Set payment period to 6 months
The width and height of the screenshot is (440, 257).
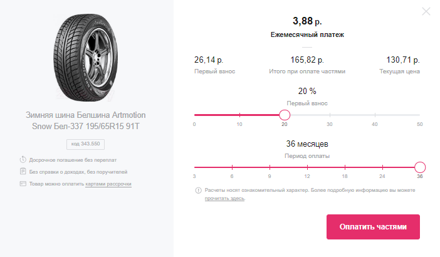232,167
